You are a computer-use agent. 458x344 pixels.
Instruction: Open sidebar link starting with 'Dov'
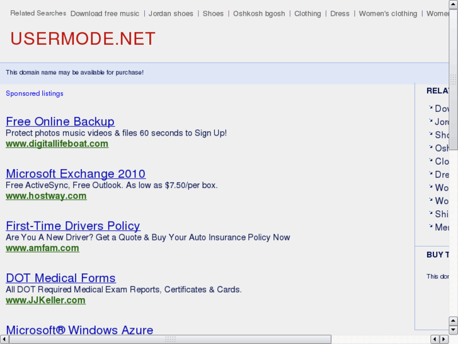[x=442, y=109]
